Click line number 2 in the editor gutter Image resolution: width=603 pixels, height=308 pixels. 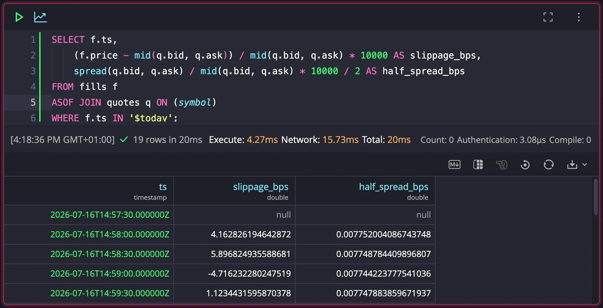tap(33, 55)
